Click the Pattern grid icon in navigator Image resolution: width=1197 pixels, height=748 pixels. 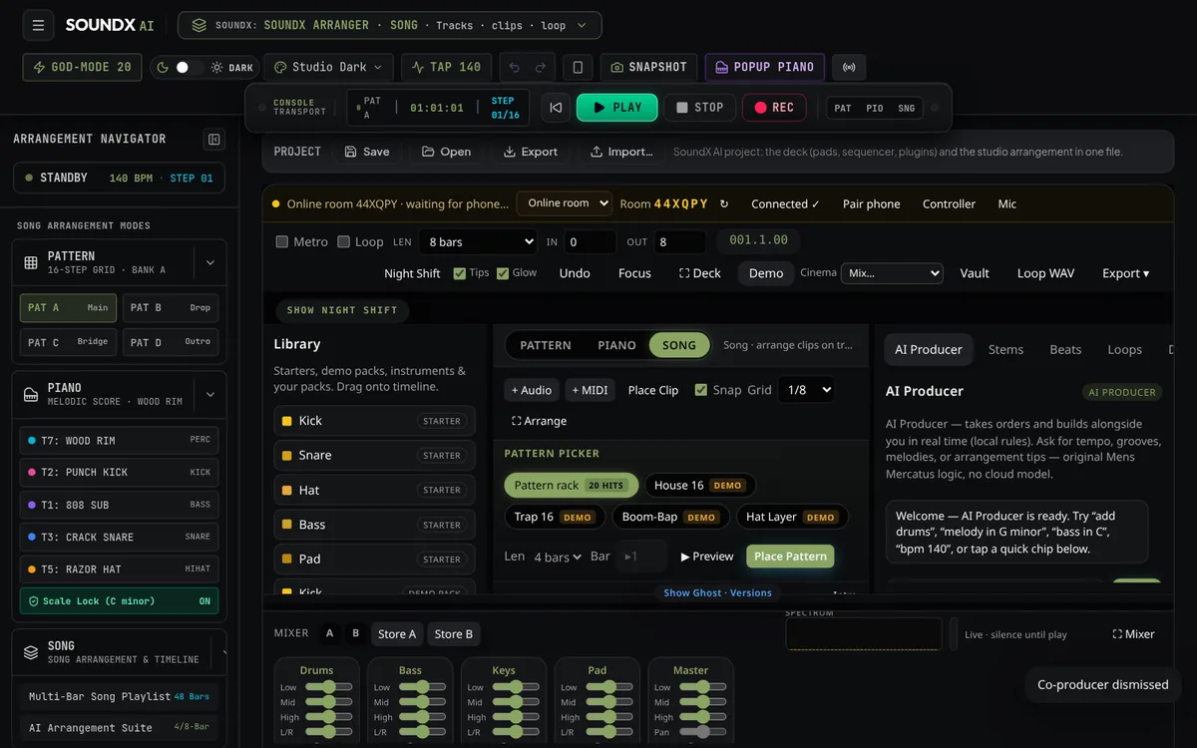[31, 263]
